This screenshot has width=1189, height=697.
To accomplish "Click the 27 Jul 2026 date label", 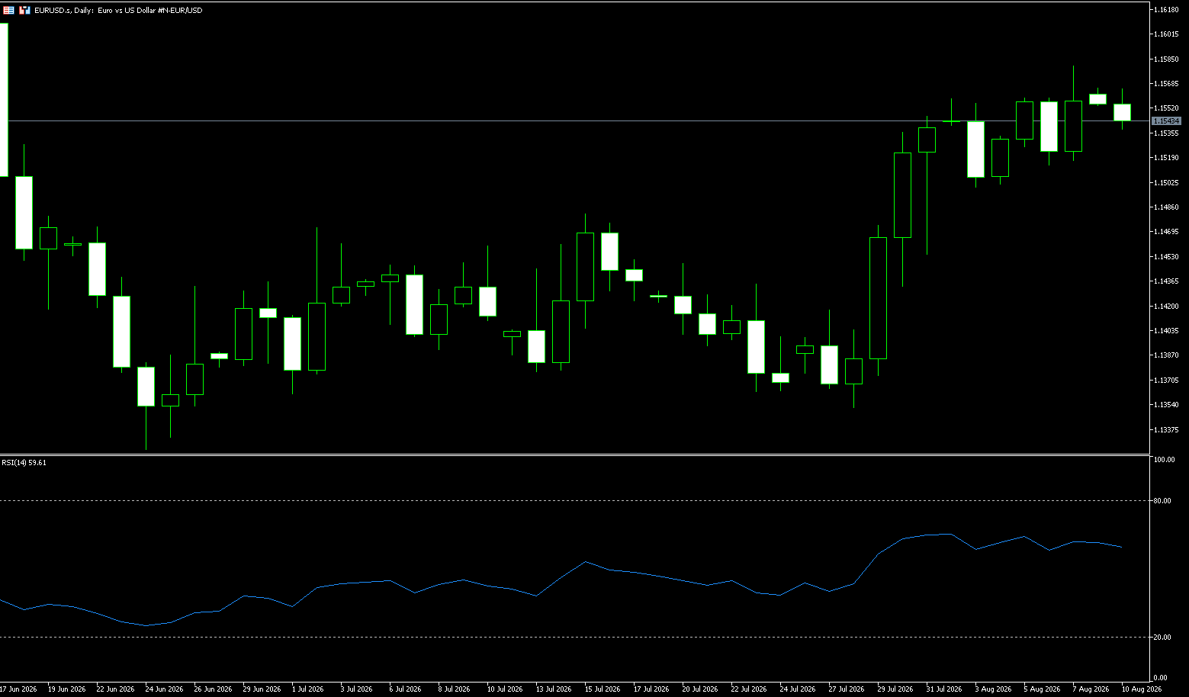I will (x=847, y=689).
